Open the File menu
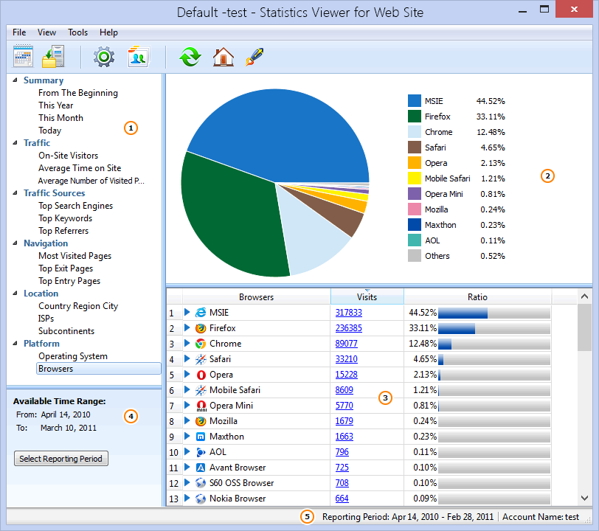This screenshot has width=599, height=531. tap(19, 32)
